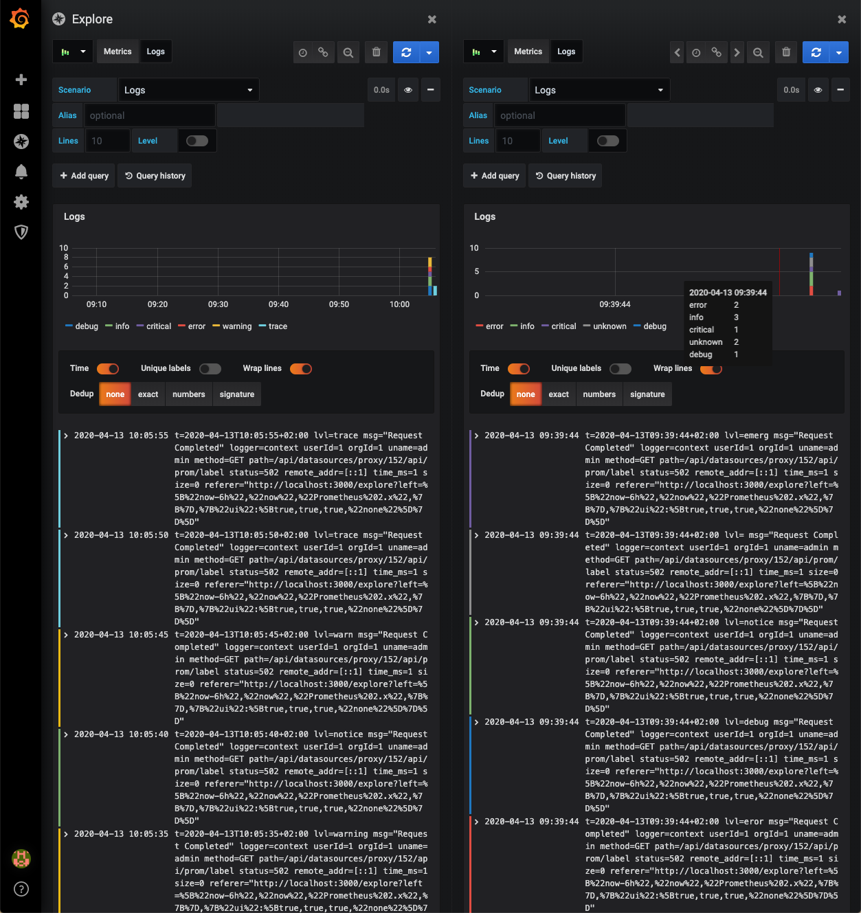Open refresh interval dropdown in right pane

[x=839, y=52]
